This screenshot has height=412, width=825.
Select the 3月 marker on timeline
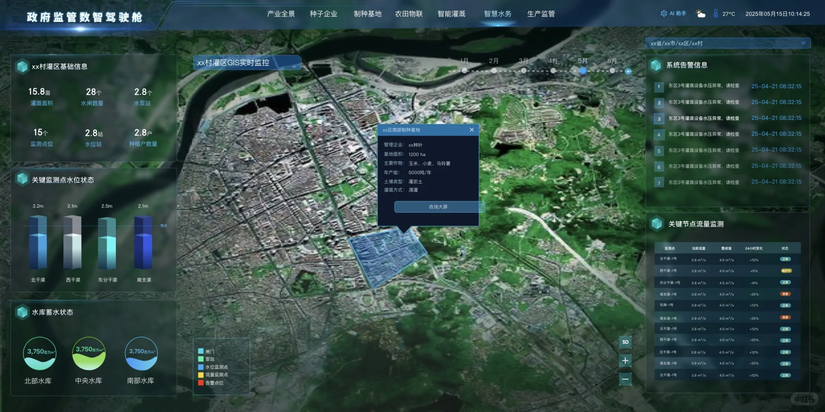(x=524, y=71)
